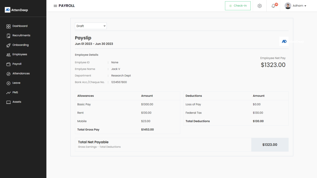Screen dimensions: 317x178
Task: Click the Attendances checkmark icon
Action: 8,74
